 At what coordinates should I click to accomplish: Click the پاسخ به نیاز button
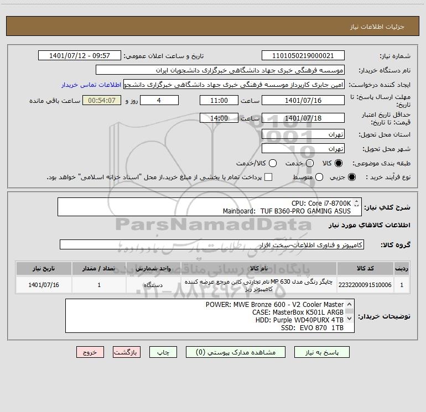pyautogui.click(x=322, y=352)
